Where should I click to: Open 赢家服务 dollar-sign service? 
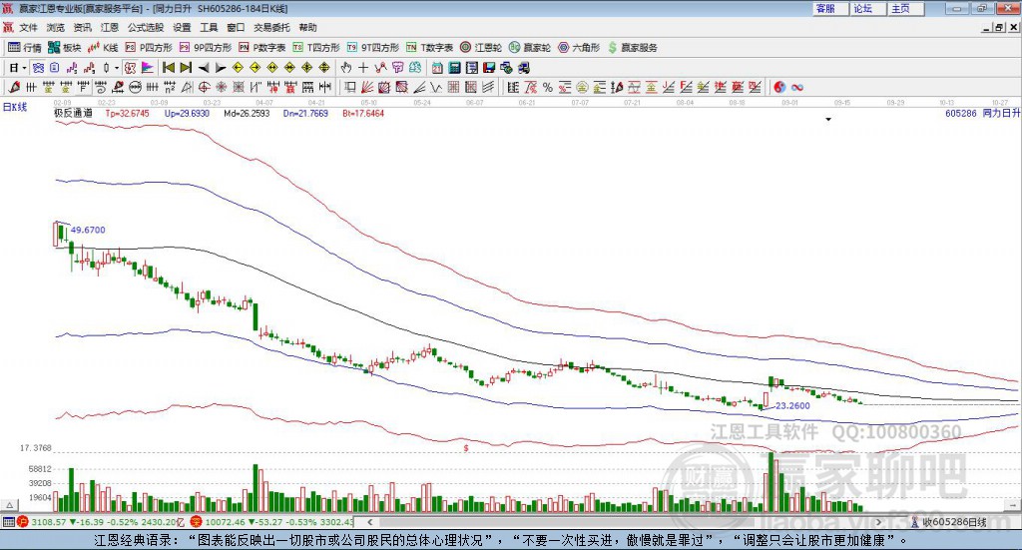point(632,48)
